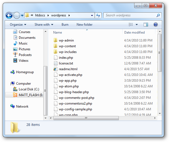Screen dimensions: 169x142
Task: Toggle the preview pane
Action: [146, 25]
